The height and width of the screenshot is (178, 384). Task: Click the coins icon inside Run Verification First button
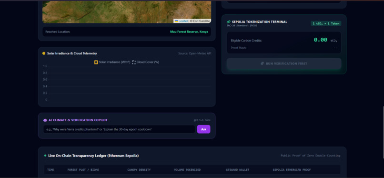[263, 63]
